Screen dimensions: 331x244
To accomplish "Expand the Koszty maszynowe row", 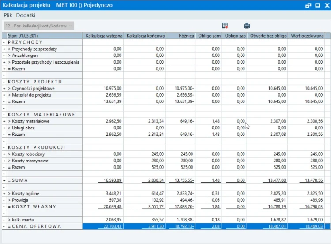I will (4, 161).
